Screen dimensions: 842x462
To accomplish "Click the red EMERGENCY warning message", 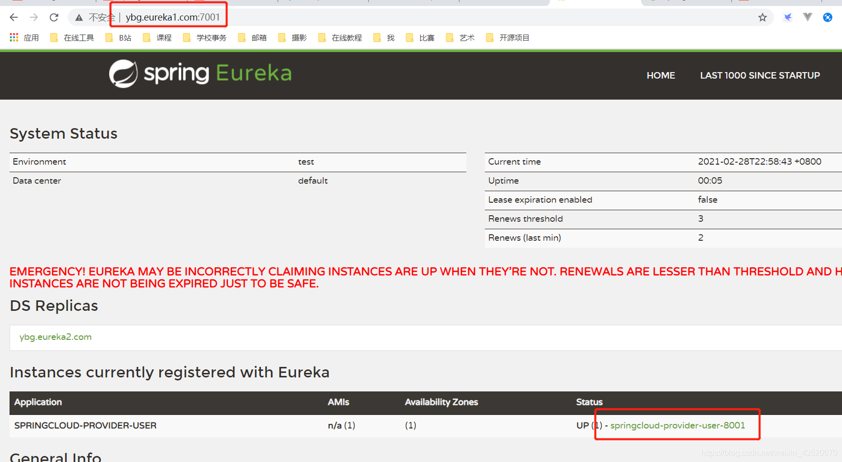I will [426, 278].
